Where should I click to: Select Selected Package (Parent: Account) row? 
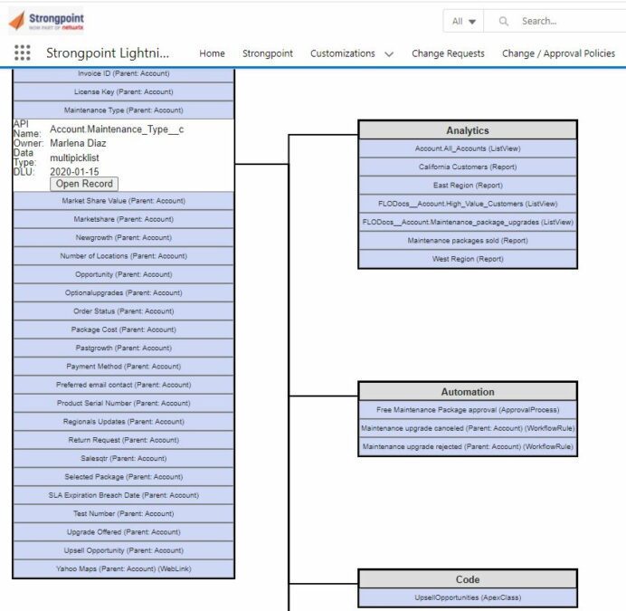tap(124, 476)
